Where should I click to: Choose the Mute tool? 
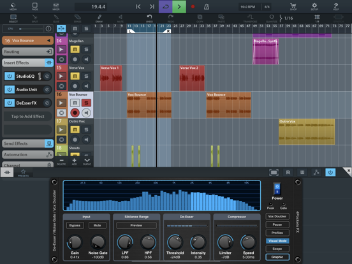pos(121,18)
